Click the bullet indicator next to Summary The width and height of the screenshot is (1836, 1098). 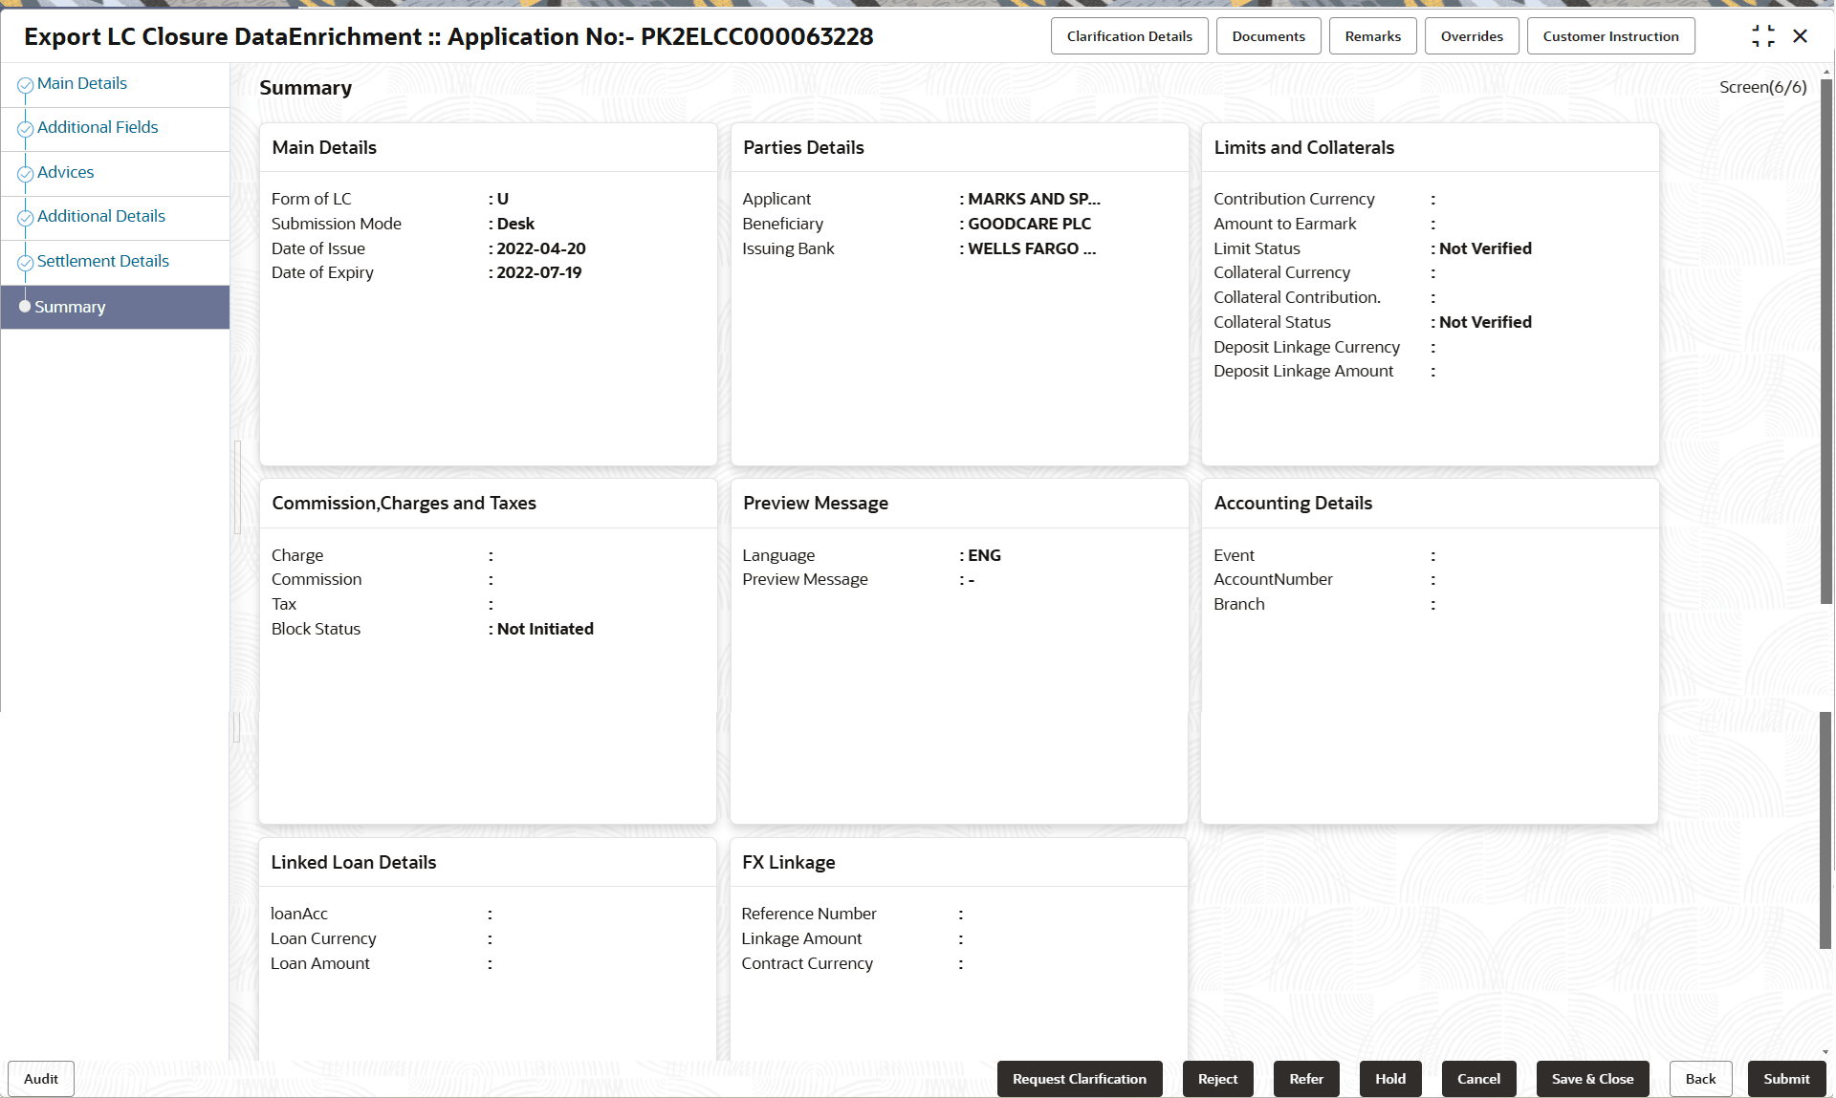click(x=25, y=306)
